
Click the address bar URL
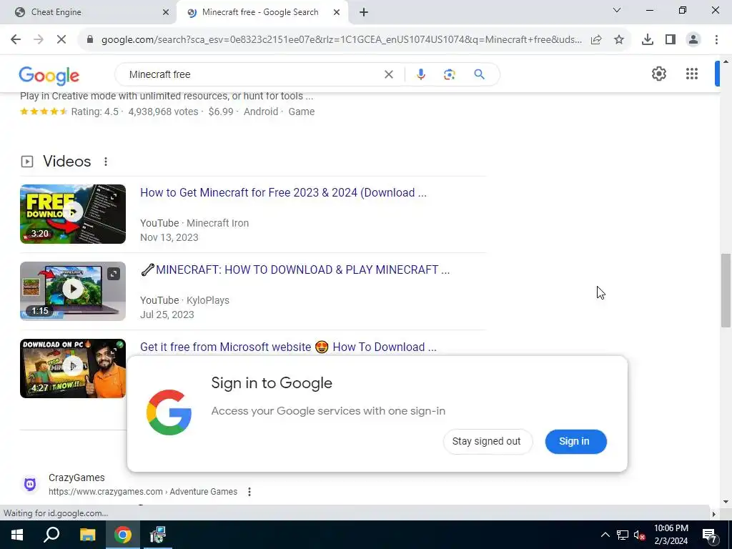pyautogui.click(x=342, y=40)
